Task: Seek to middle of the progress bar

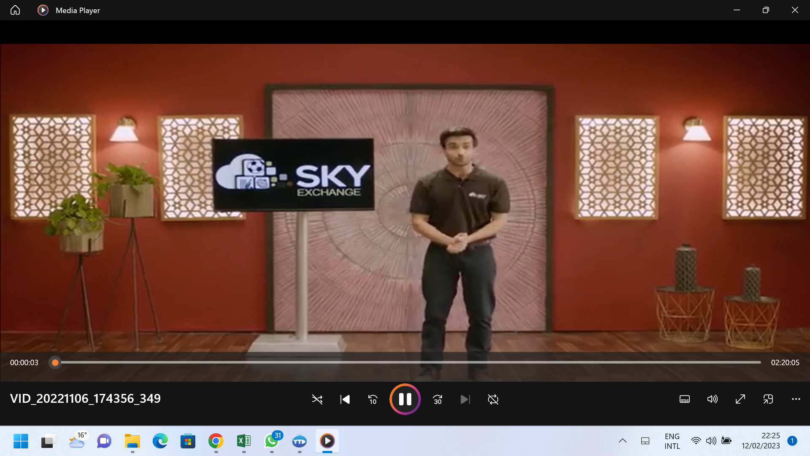Action: tap(405, 362)
